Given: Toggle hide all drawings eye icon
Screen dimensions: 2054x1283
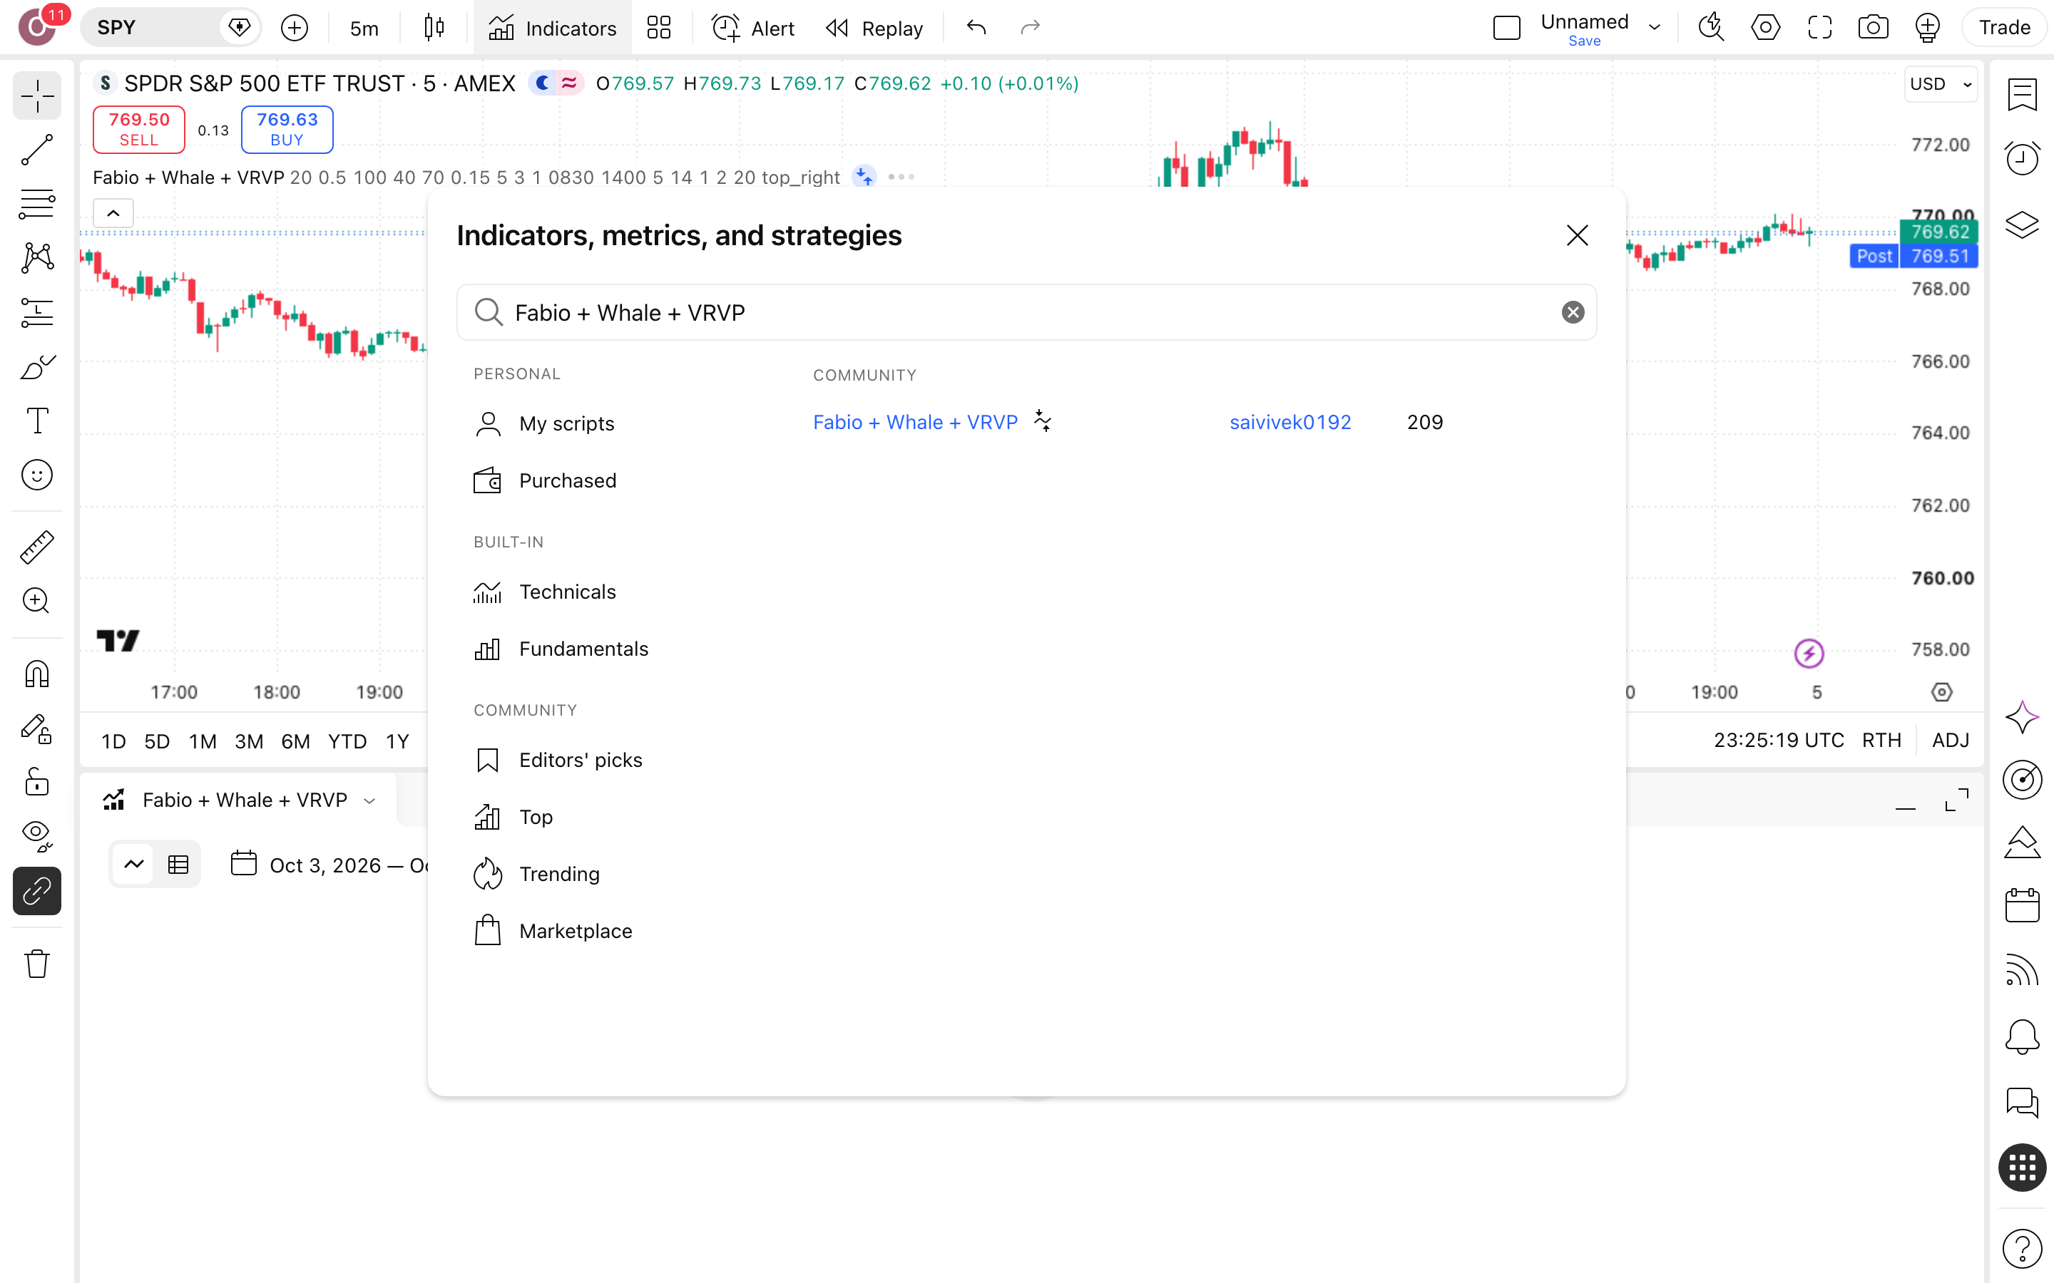Looking at the screenshot, I should 36,836.
